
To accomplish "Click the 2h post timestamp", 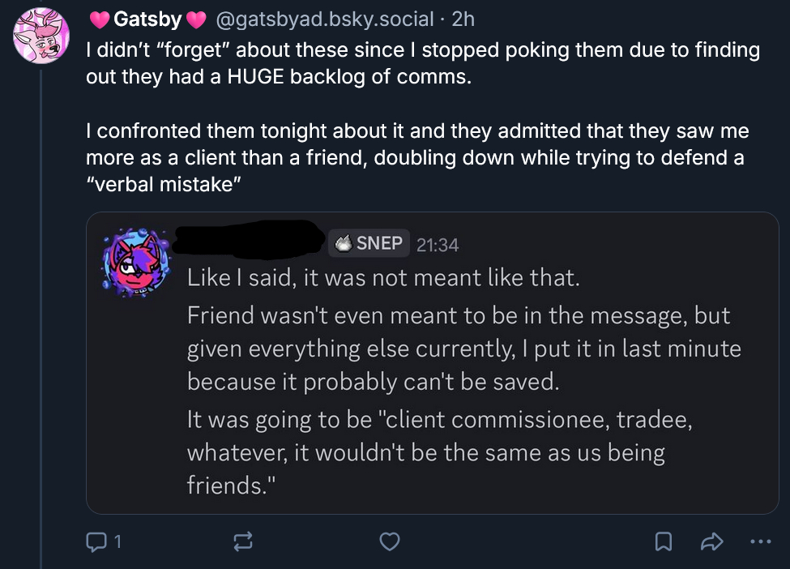I will [x=464, y=19].
